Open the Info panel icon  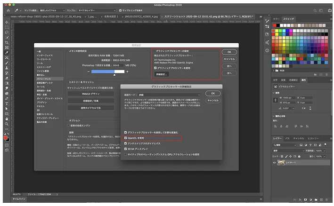point(267,51)
